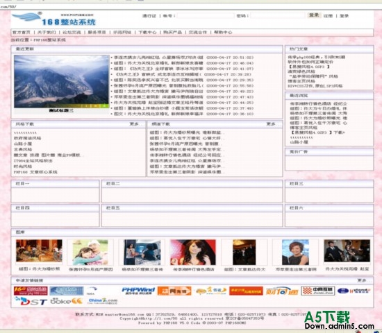
Task: Open the 财付通 partner logo
Action: pyautogui.click(x=282, y=291)
